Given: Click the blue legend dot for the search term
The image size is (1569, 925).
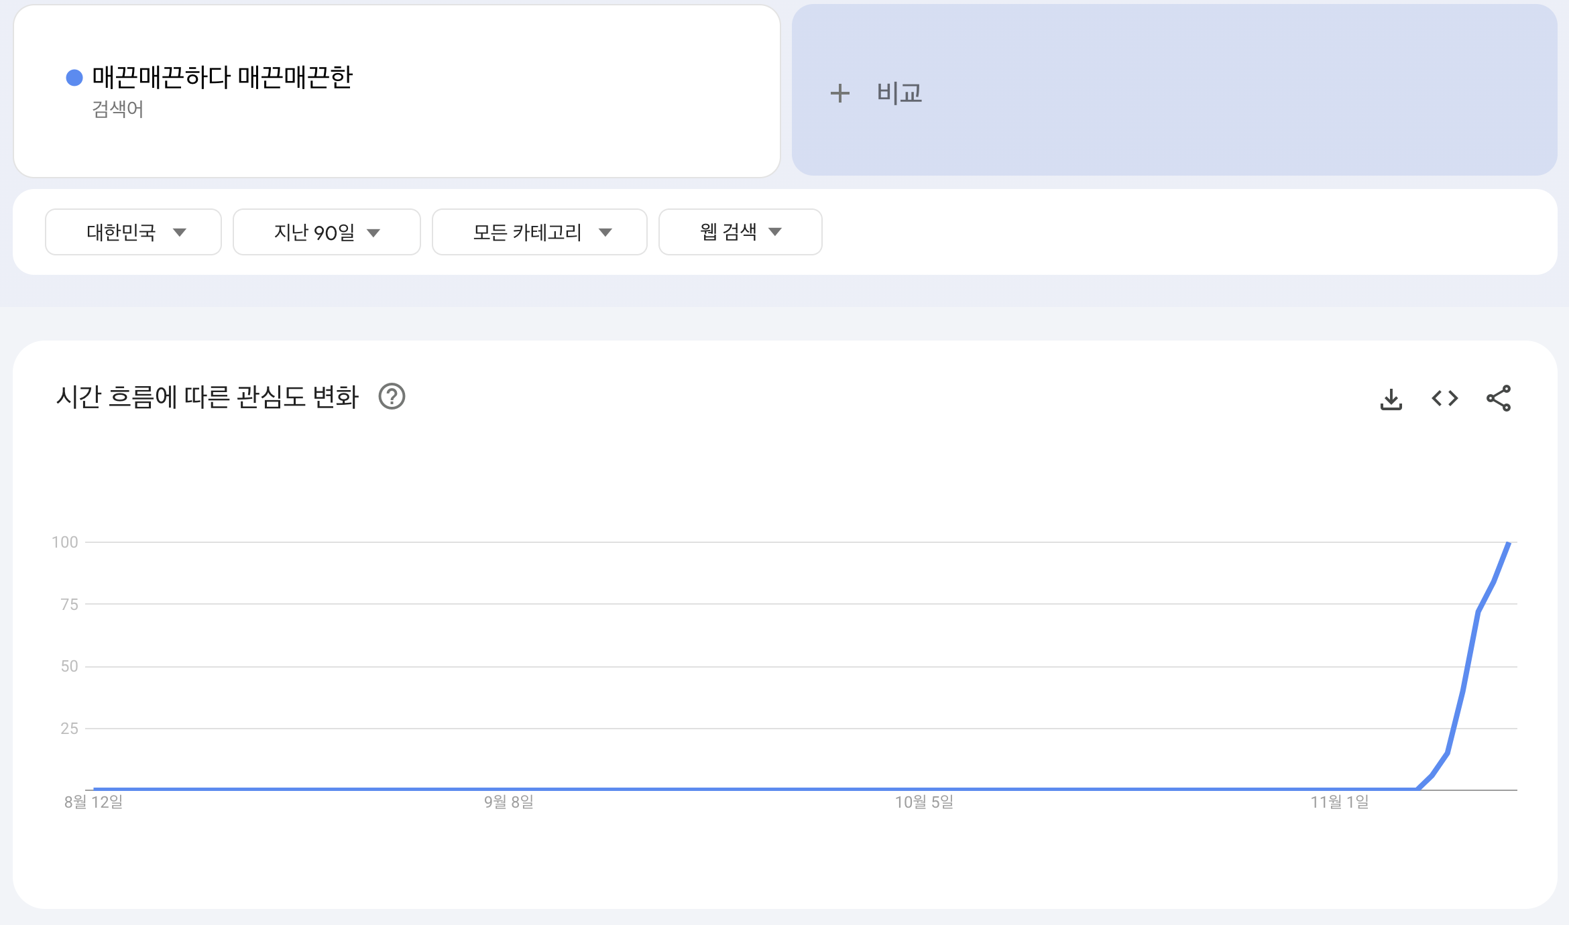Looking at the screenshot, I should coord(74,77).
